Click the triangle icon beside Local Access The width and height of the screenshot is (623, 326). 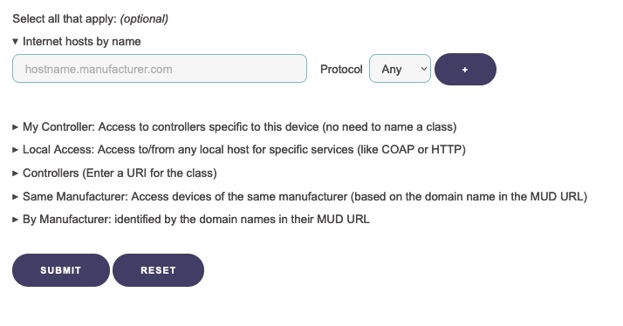(15, 150)
